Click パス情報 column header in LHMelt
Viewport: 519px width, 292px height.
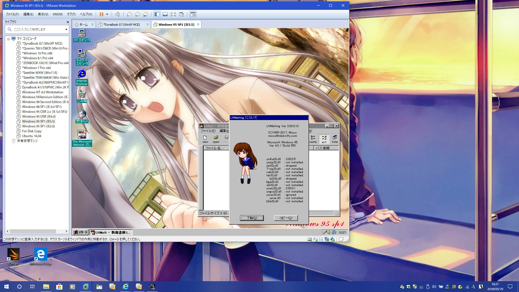(x=326, y=148)
